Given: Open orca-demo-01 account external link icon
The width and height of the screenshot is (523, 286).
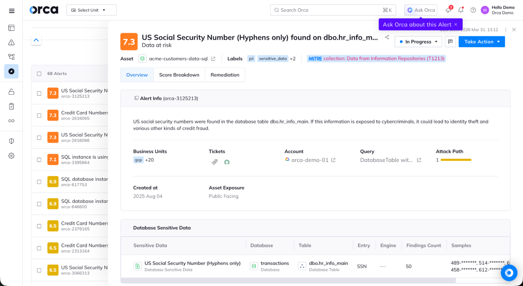Looking at the screenshot, I should pos(333,160).
